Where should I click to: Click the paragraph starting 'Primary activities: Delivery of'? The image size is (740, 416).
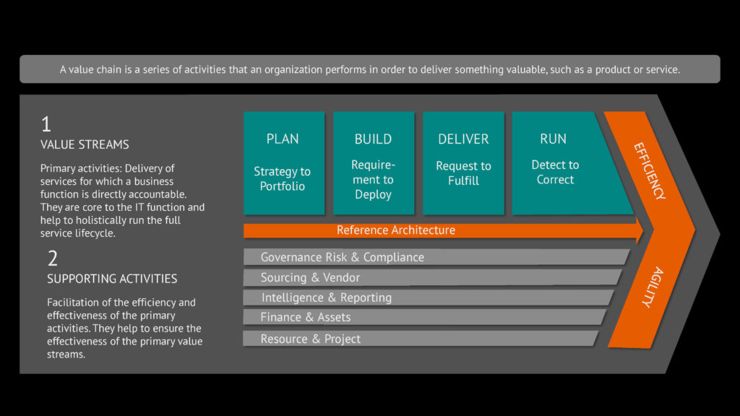(122, 201)
